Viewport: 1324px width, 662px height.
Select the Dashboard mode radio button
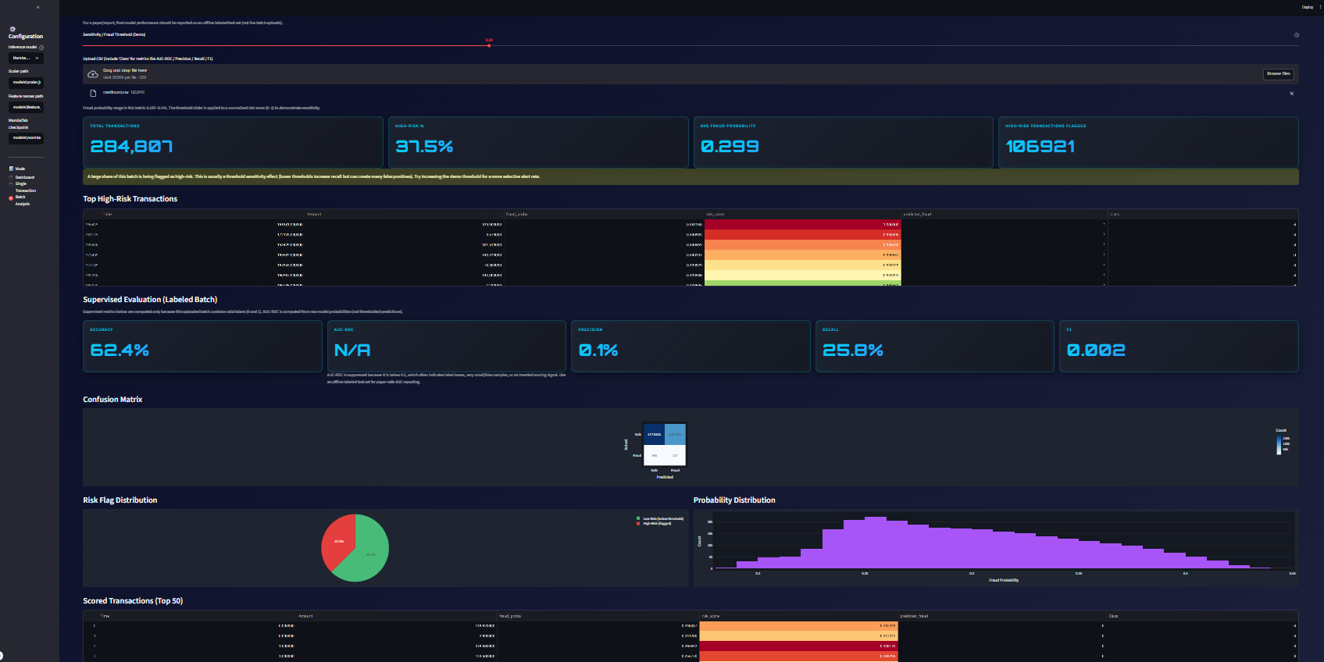tap(11, 177)
